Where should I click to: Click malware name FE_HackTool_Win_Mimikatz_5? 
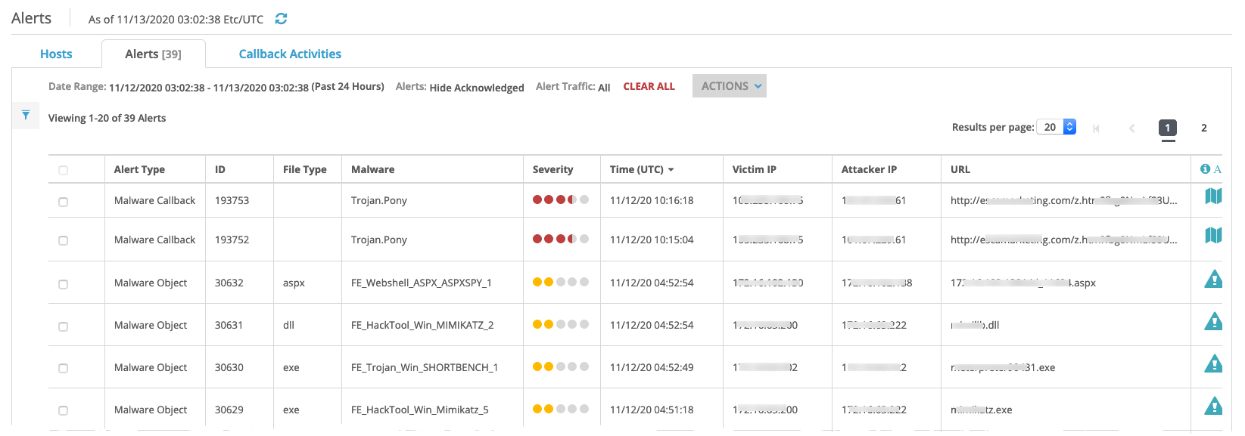pos(420,410)
